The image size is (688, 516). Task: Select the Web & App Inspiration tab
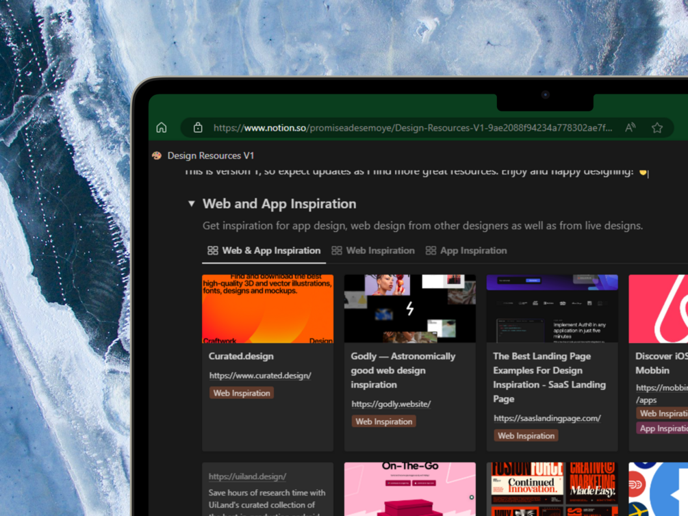pos(264,250)
